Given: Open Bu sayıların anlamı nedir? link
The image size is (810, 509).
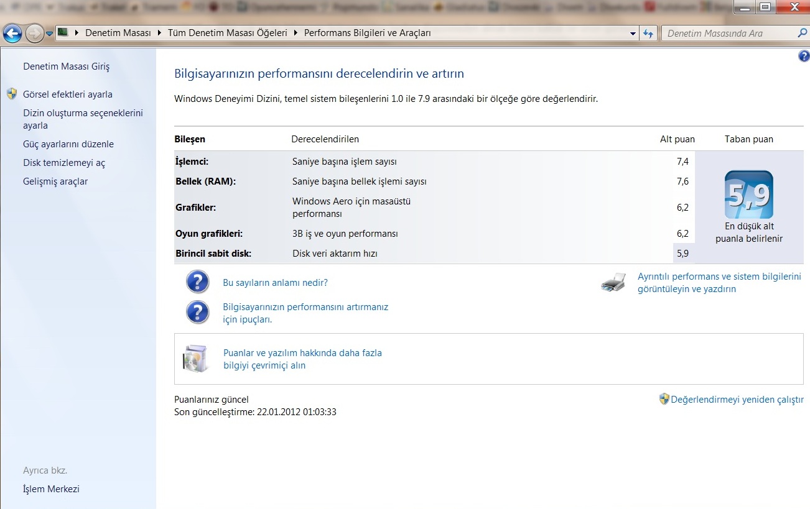Looking at the screenshot, I should (275, 283).
